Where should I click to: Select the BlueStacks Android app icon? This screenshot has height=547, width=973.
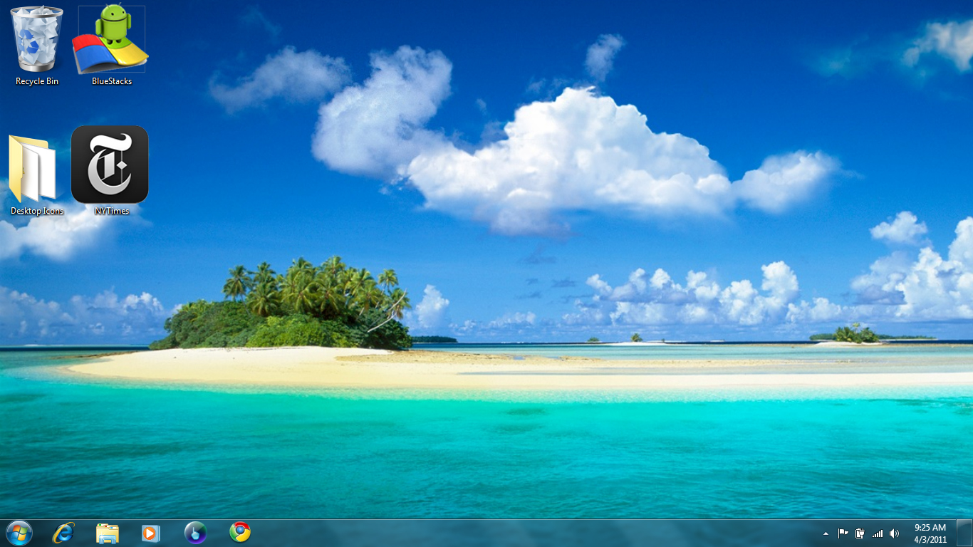click(111, 40)
